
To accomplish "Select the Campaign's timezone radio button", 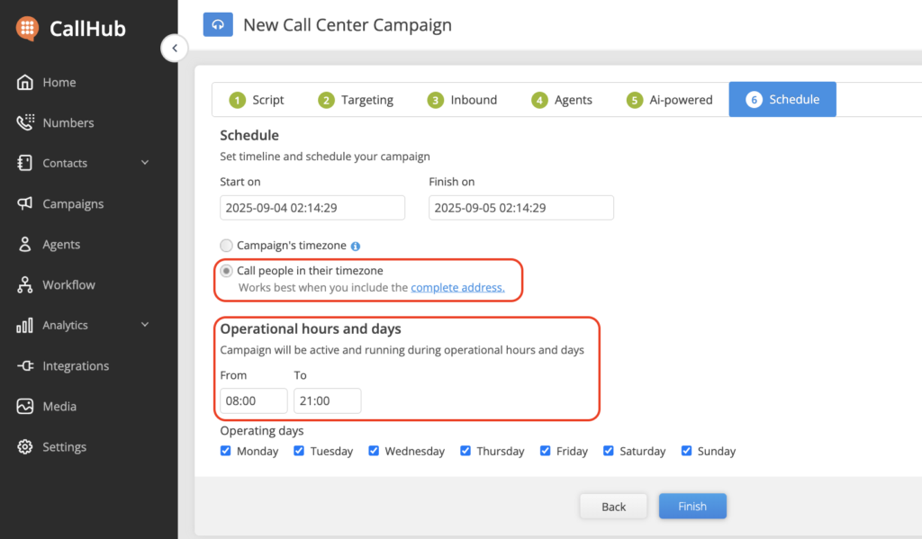I will click(x=227, y=245).
